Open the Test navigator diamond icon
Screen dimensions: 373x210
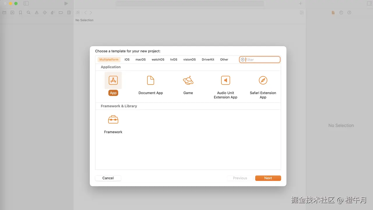(45, 13)
